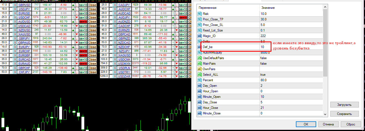
Task: Click the Отмена cancel button
Action: (x=328, y=124)
